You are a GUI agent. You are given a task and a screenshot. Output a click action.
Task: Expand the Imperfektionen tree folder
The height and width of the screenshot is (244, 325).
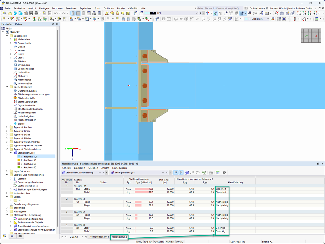[x=7, y=171]
